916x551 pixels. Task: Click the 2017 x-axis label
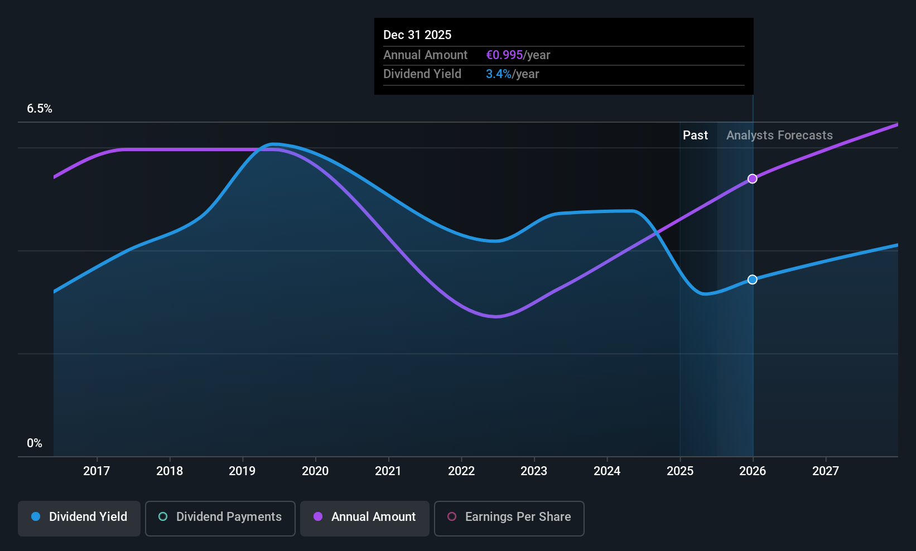[x=97, y=471]
